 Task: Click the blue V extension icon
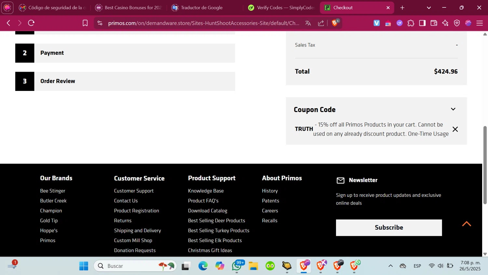(x=376, y=23)
